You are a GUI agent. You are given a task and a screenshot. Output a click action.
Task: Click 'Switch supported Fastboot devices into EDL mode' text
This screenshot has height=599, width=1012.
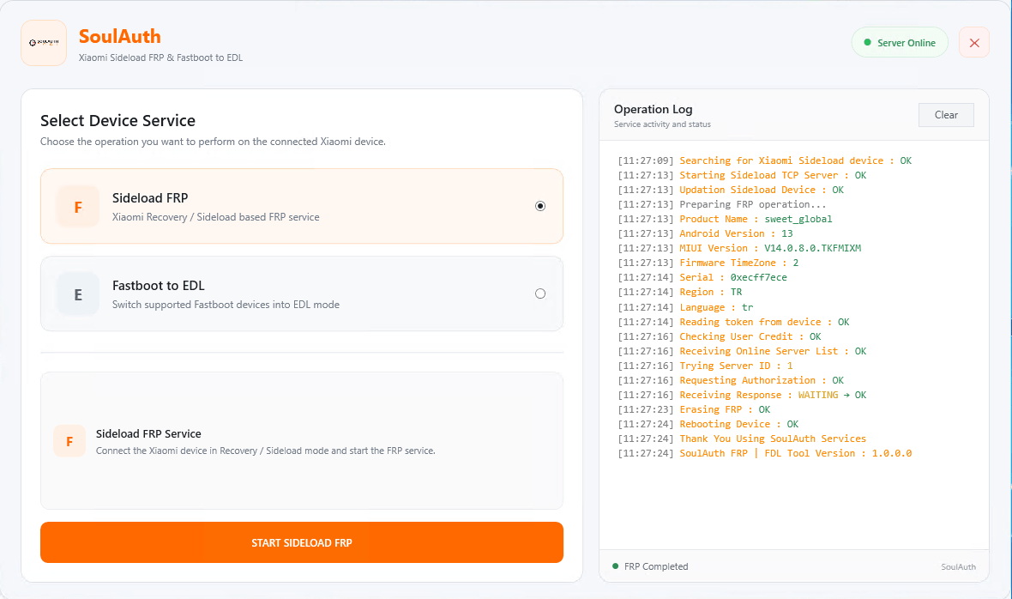point(226,304)
